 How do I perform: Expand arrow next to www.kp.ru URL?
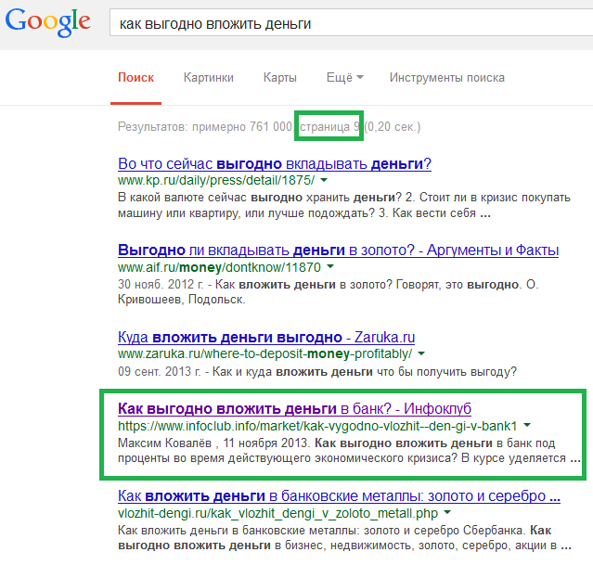click(324, 180)
